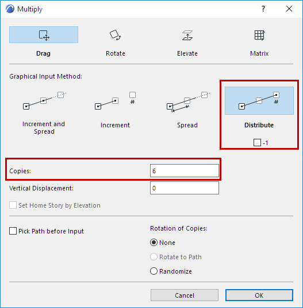Select the Randomize rotation option
303x308 pixels.
154,271
